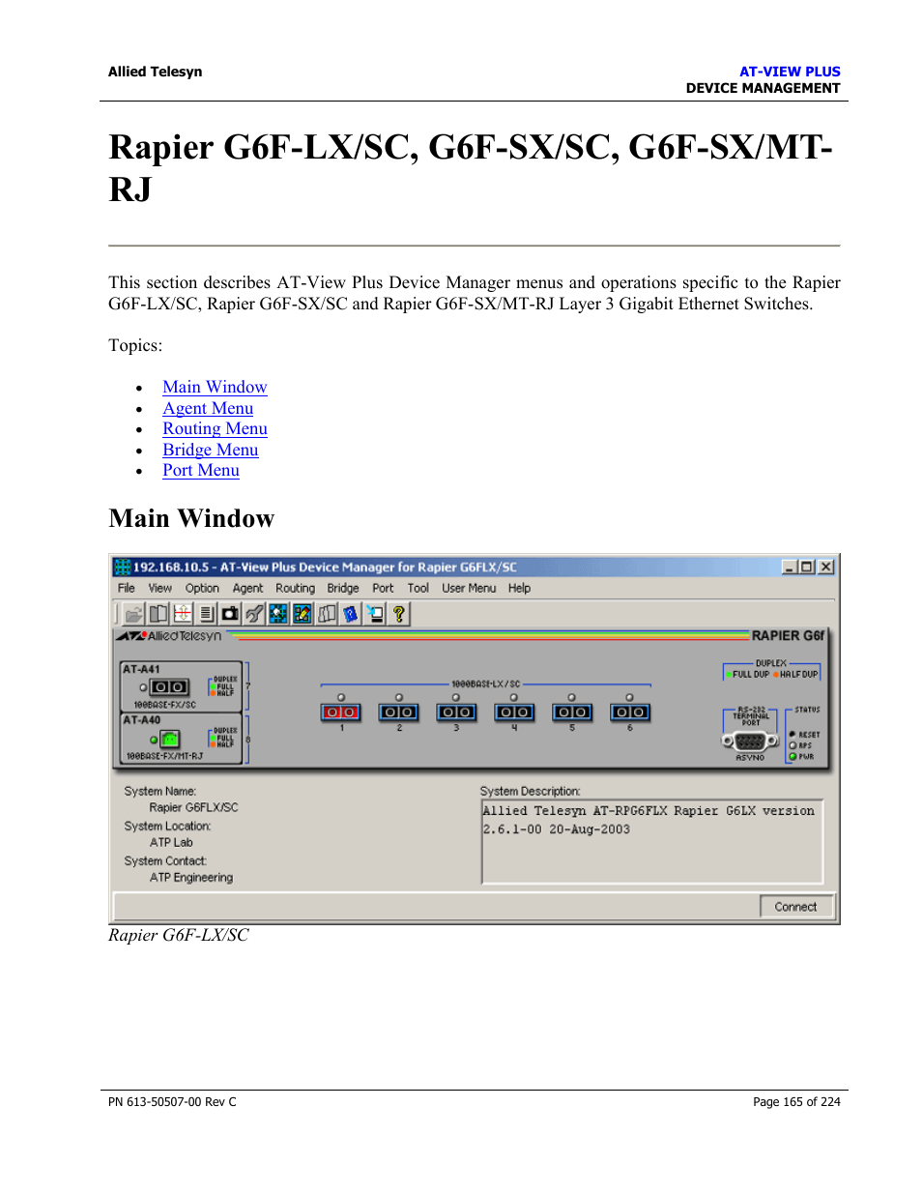Follow the Bridge Menu topic link
The height and width of the screenshot is (1194, 922).
(x=211, y=450)
